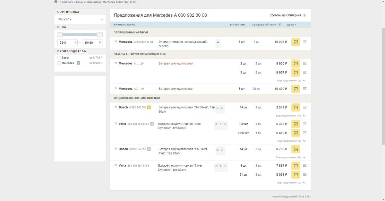Image resolution: width=385 pixels, height=201 pixels.
Task: Open Bosch brand name in S4 Silver row
Action: pyautogui.click(x=123, y=108)
